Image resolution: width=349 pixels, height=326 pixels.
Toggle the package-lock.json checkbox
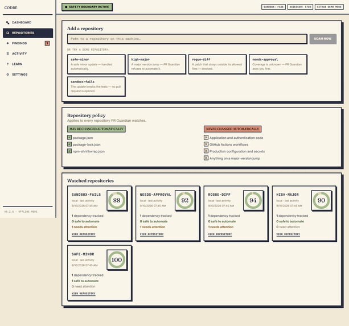tap(69, 145)
